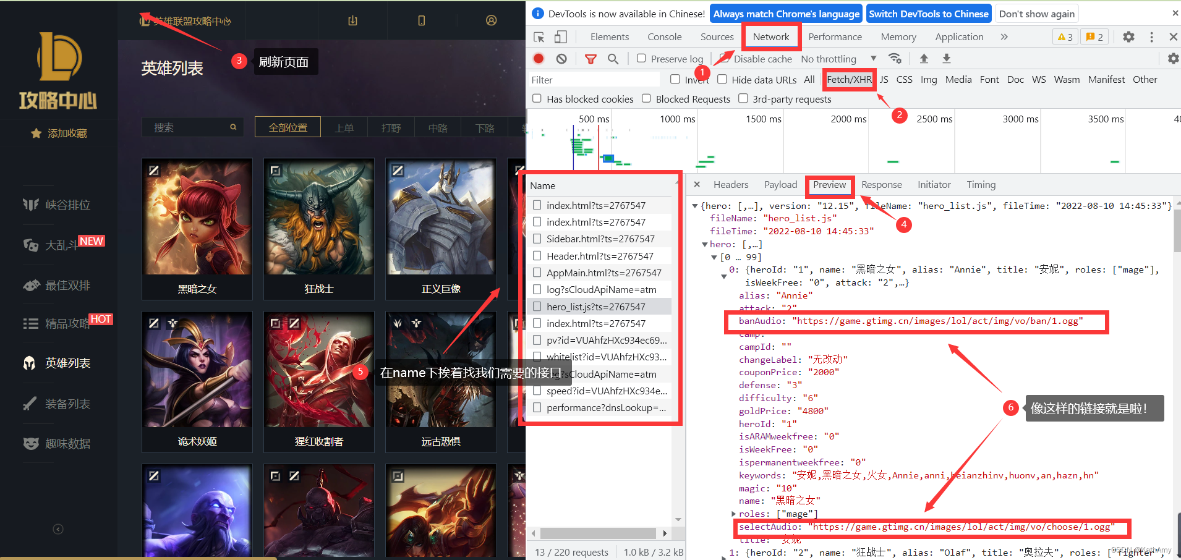Click the warnings count badge
The height and width of the screenshot is (560, 1181).
[1065, 37]
